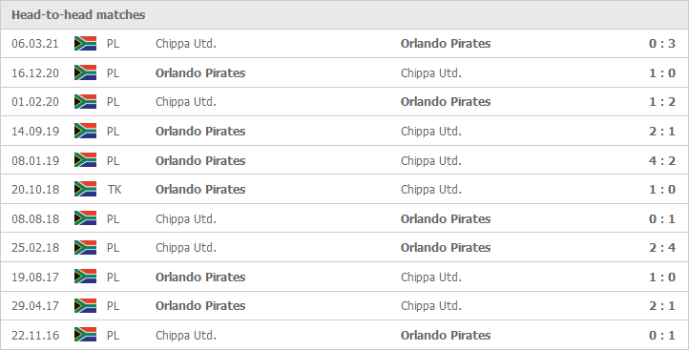The width and height of the screenshot is (689, 350).
Task: Click South Africa flag in 29.04.17 row
Action: (85, 305)
